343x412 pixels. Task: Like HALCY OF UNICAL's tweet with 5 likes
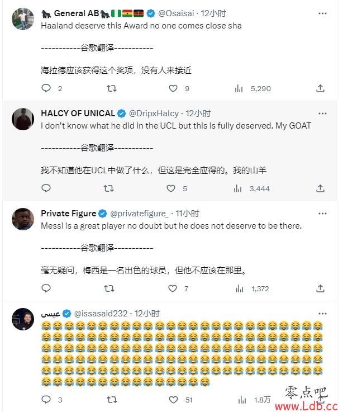(x=171, y=188)
